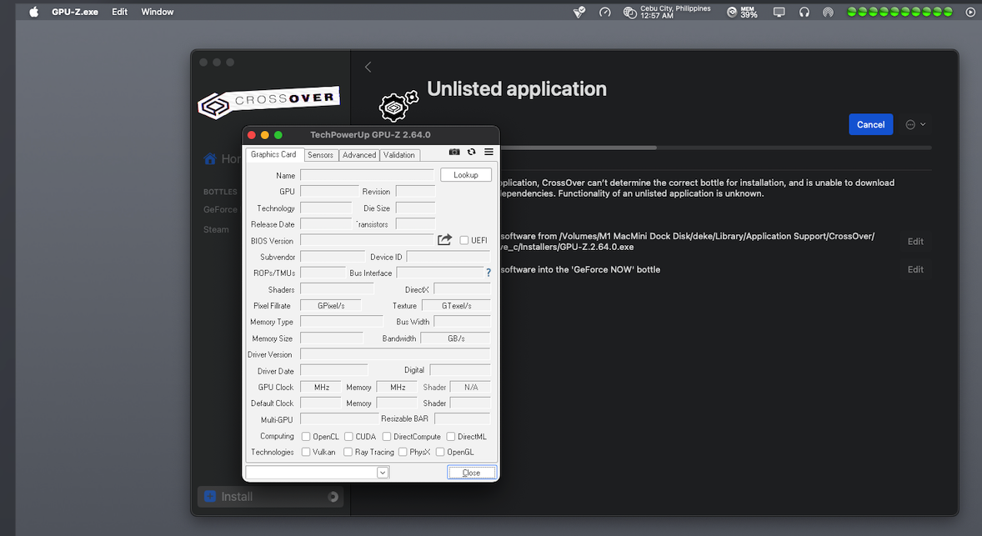Click the BIOS Version field
This screenshot has height=536, width=982.
point(367,240)
